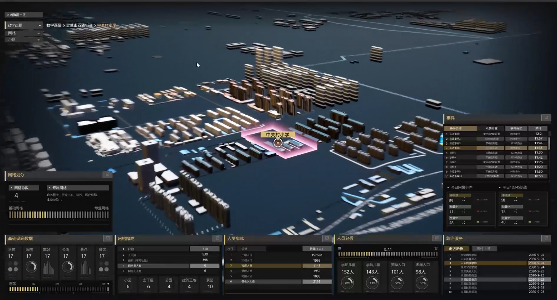Open the 网格构成 panel in expanded view

pyautogui.click(x=217, y=238)
